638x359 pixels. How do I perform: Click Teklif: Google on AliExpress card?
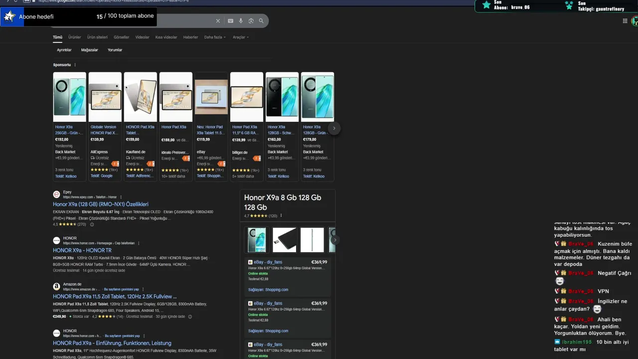[102, 176]
